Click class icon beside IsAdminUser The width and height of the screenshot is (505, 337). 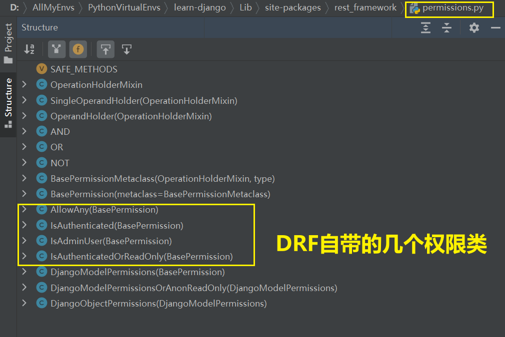[x=41, y=240]
